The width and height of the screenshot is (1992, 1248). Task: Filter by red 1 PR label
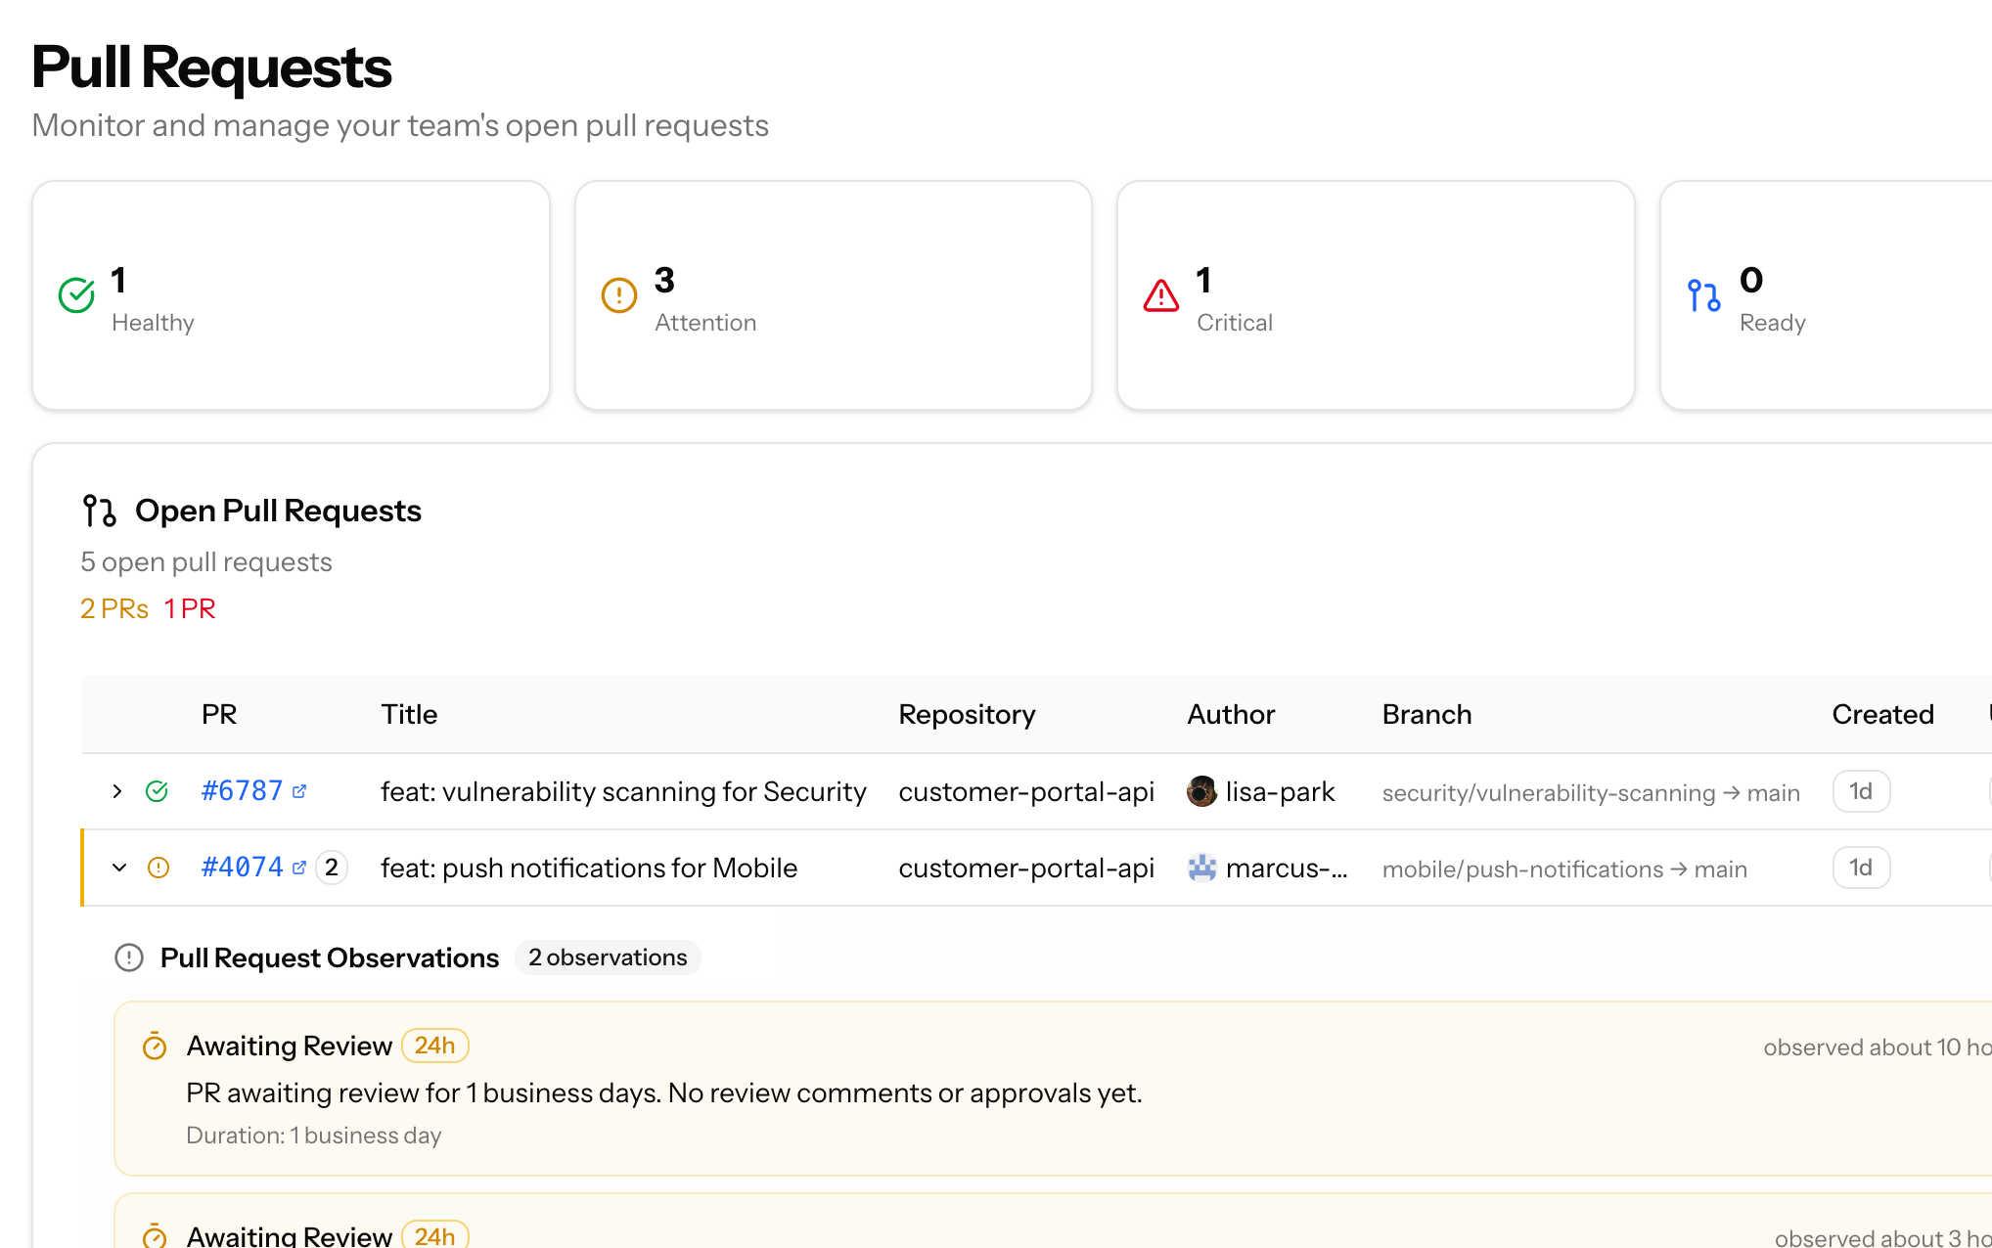190,608
